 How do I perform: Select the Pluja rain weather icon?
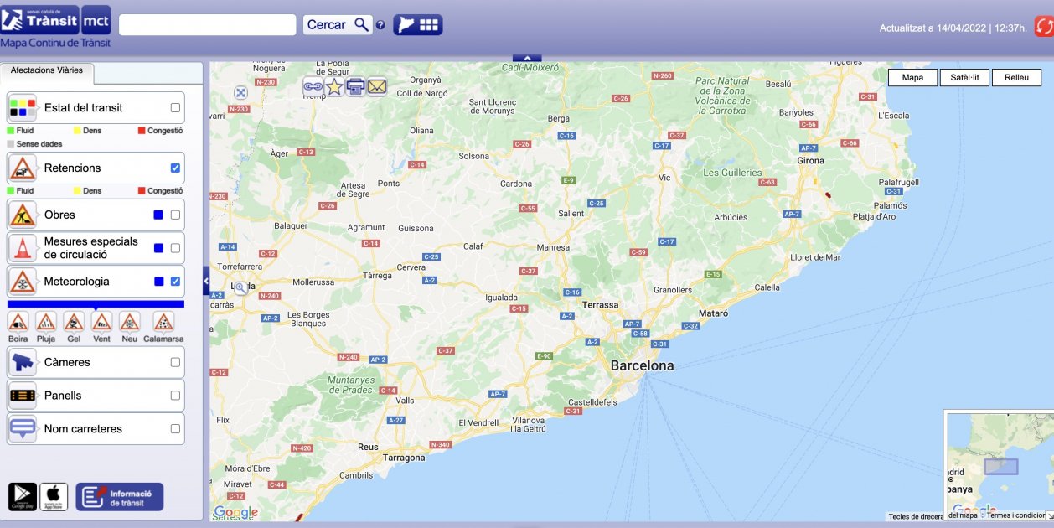46,322
